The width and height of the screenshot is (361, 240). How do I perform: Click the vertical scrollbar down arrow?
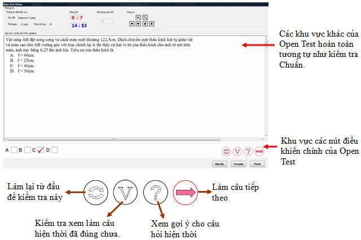click(266, 136)
